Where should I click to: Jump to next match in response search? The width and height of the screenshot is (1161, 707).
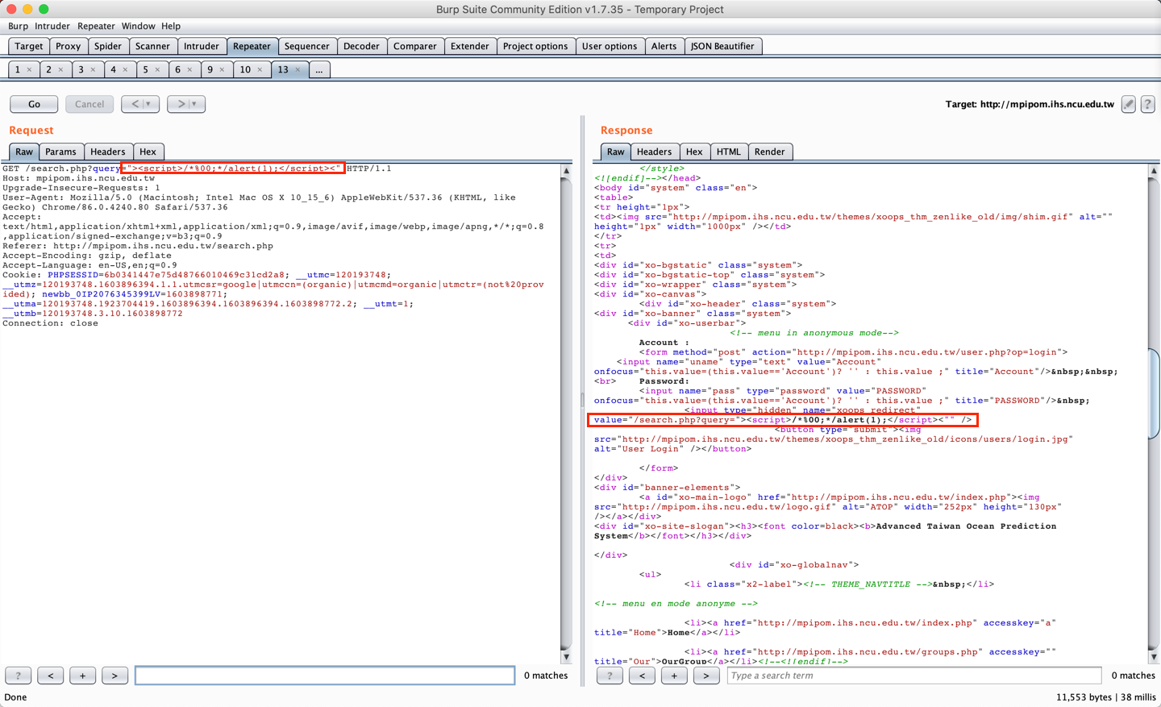coord(706,676)
